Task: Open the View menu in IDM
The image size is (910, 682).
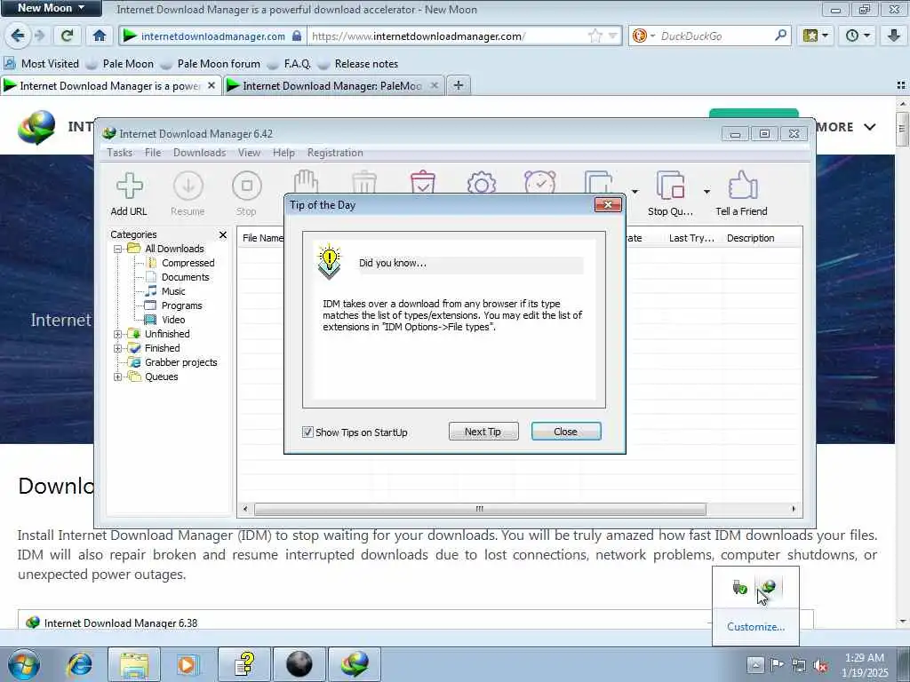Action: [x=249, y=153]
